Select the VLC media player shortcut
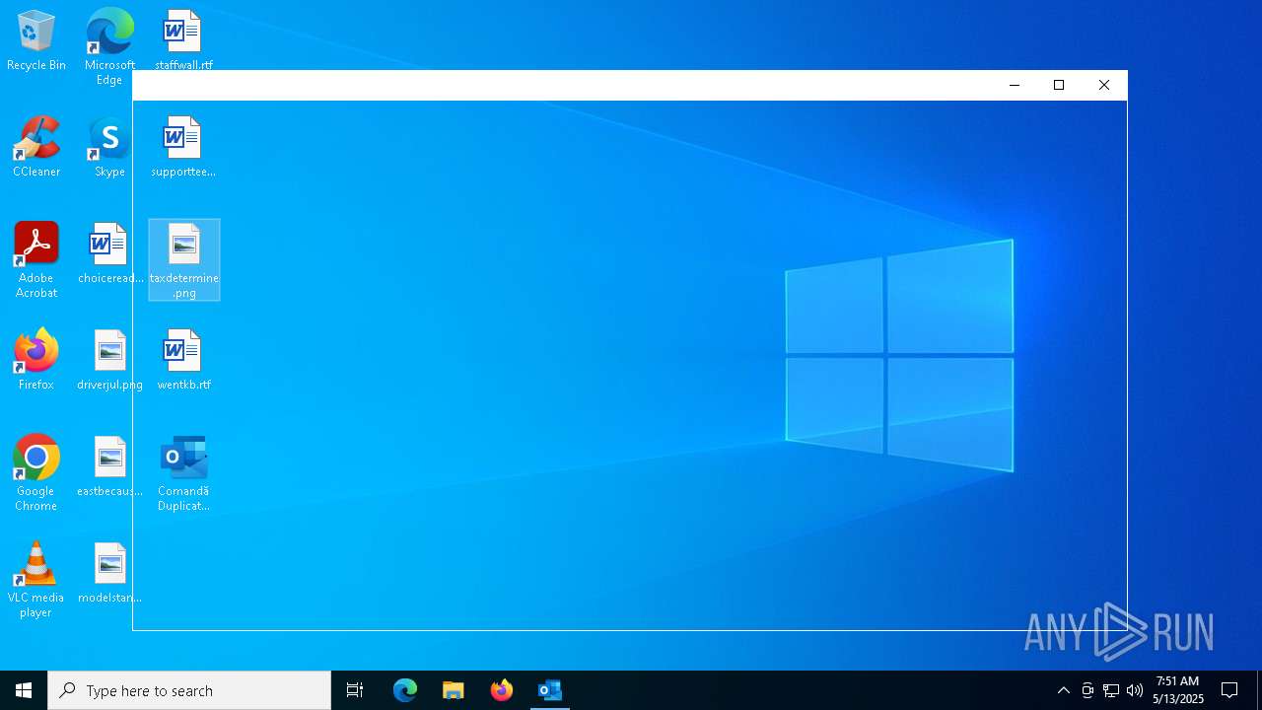This screenshot has height=710, width=1262. click(x=36, y=580)
